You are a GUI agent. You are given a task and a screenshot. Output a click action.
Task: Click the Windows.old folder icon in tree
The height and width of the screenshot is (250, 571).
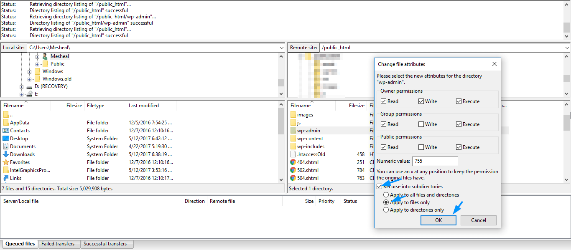coord(37,79)
